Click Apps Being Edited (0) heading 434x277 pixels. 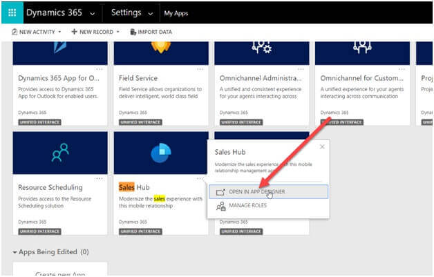54,252
